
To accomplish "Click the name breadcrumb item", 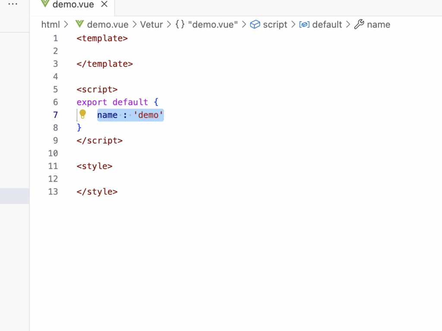I will pyautogui.click(x=379, y=25).
